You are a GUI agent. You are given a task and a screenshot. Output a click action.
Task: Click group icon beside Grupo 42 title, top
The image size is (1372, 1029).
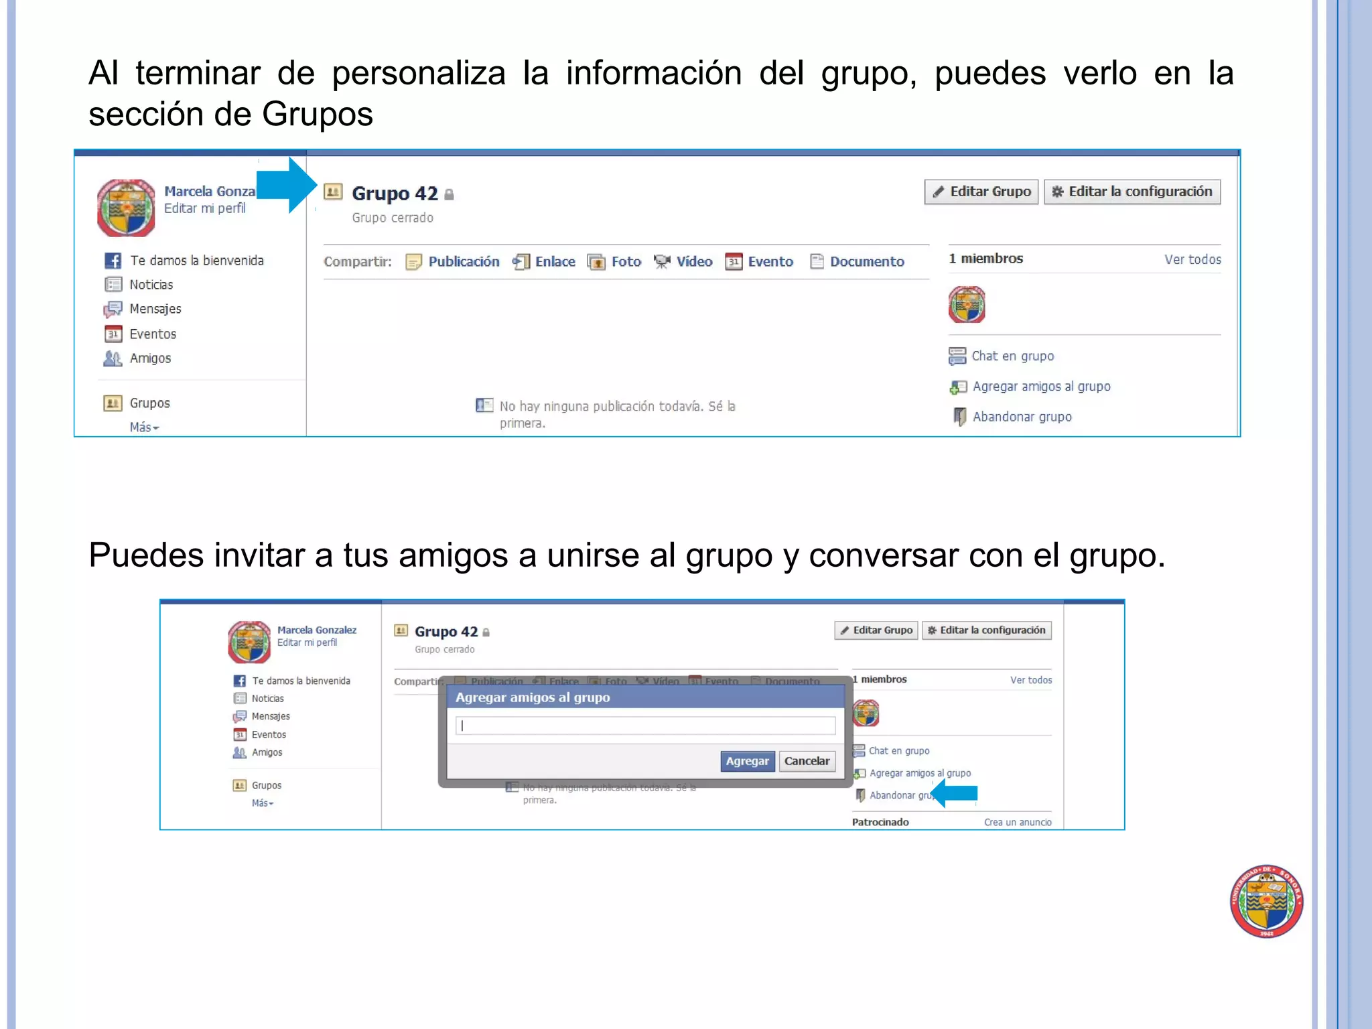(x=333, y=192)
